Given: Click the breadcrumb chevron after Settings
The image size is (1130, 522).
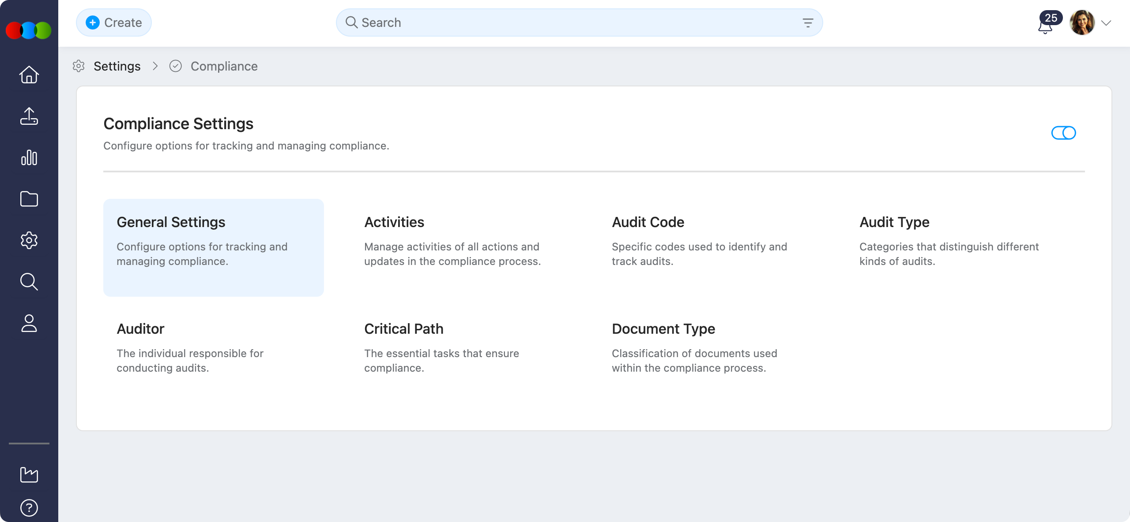Looking at the screenshot, I should pos(155,66).
